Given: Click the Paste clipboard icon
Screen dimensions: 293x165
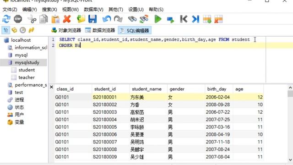Looking at the screenshot, I should coord(55,19).
